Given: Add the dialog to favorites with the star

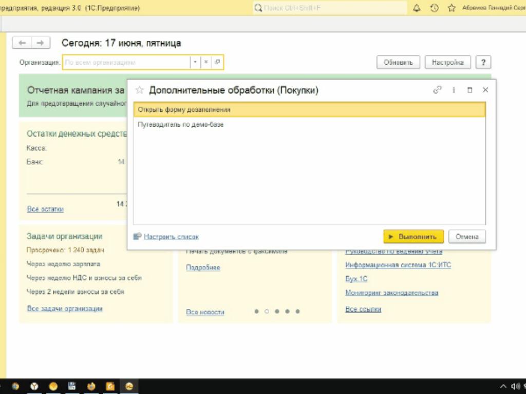Looking at the screenshot, I should (139, 90).
